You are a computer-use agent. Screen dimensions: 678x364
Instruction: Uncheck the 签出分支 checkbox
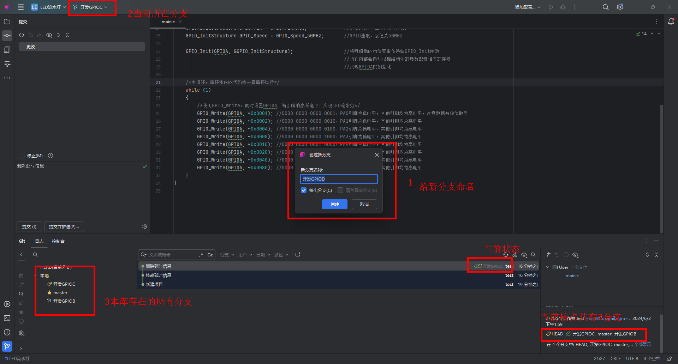tap(304, 190)
